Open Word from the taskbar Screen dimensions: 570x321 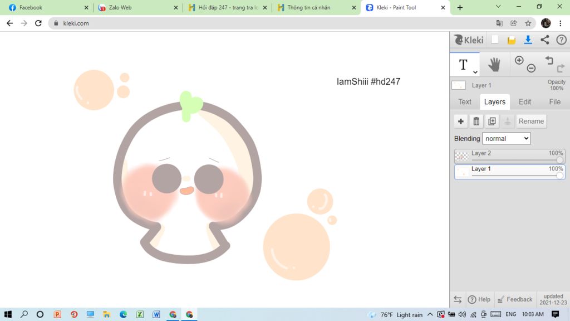click(x=156, y=314)
